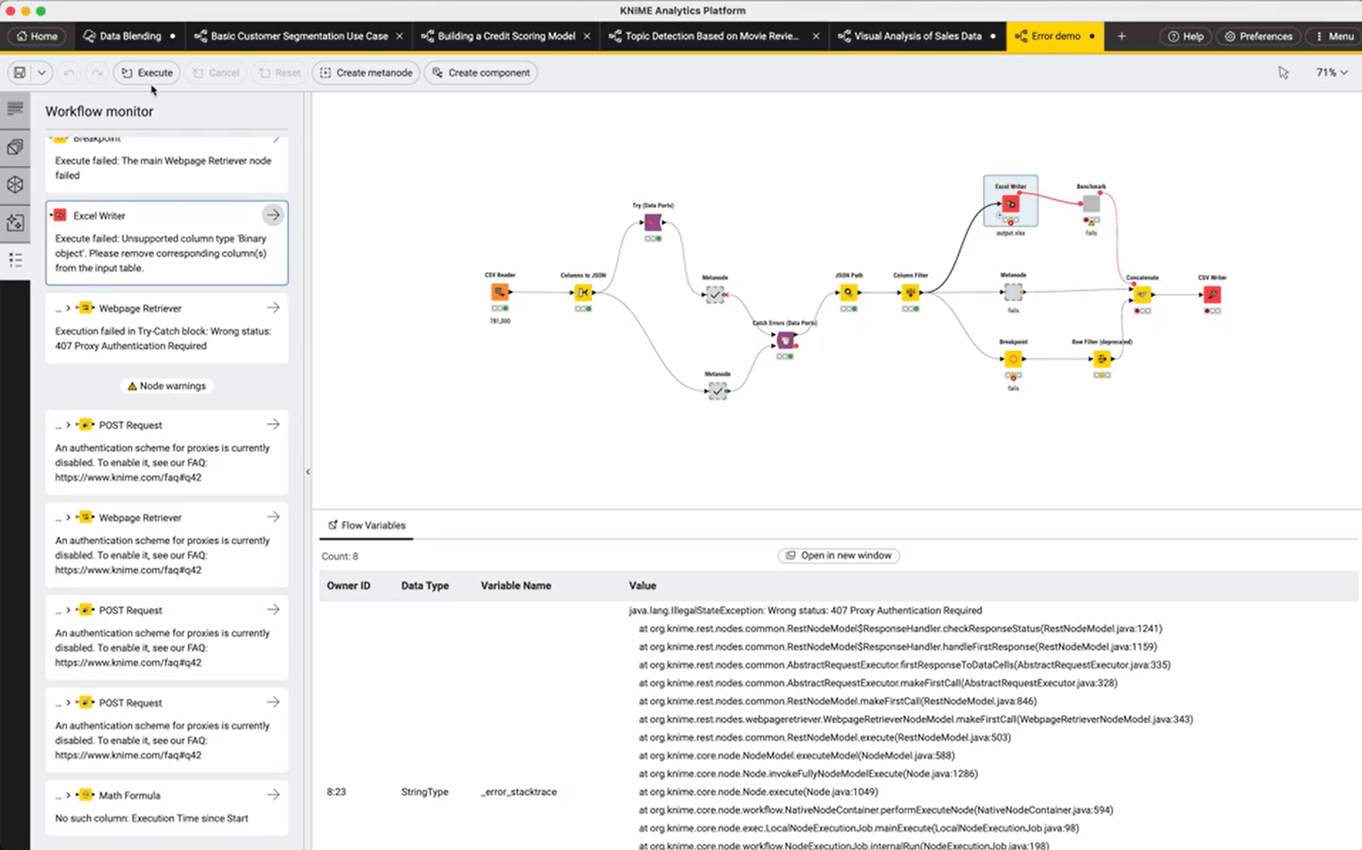Select the Excel Writer error card

[167, 243]
